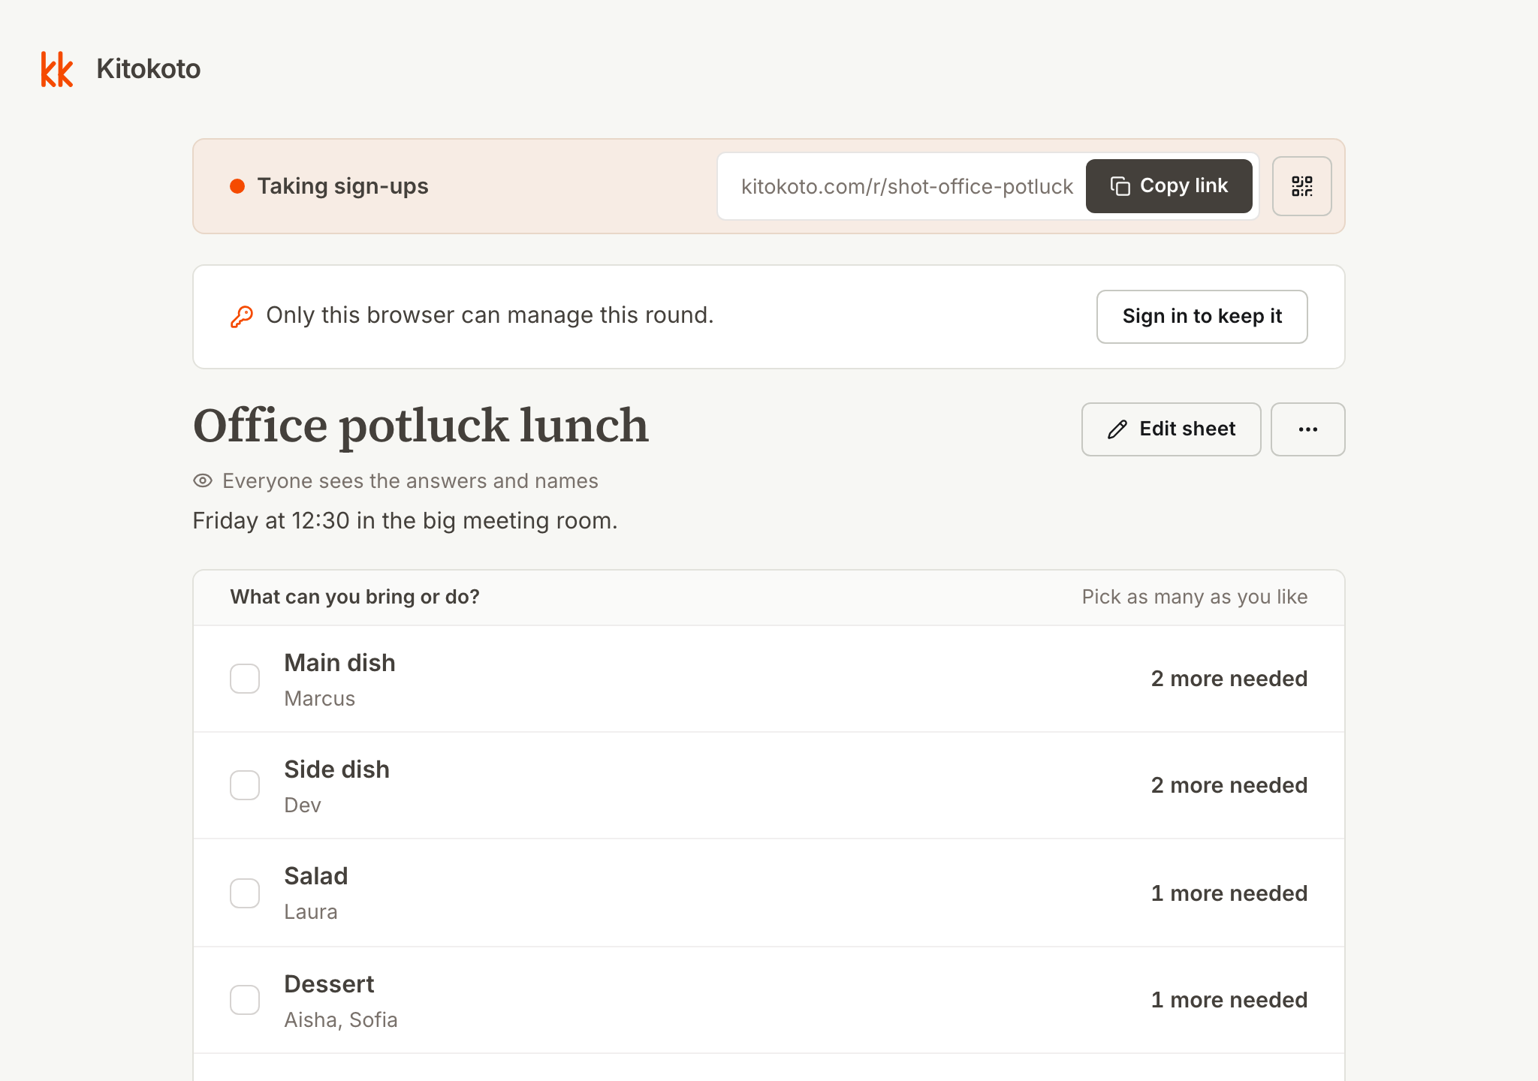Click the name Dev under Side dish
1538x1081 pixels.
(303, 805)
